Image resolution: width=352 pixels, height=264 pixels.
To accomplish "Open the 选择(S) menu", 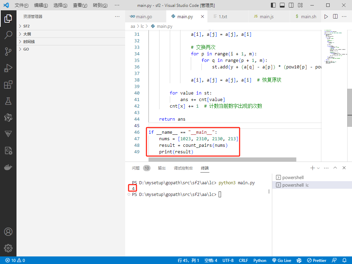I will [x=60, y=5].
